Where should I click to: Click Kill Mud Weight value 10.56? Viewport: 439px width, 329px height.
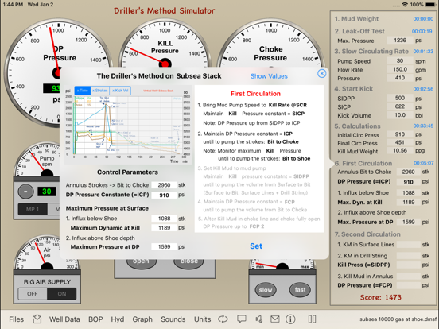click(400, 151)
